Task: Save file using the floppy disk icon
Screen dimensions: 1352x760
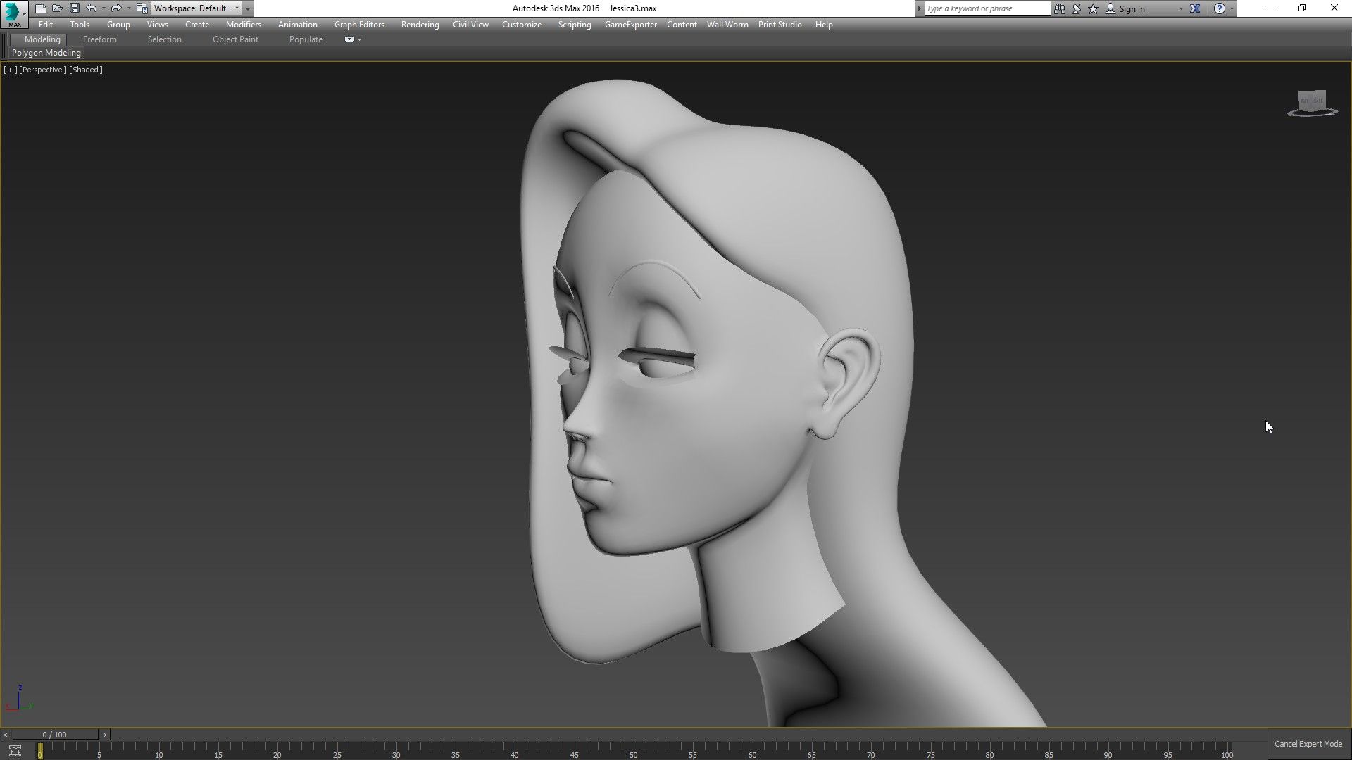Action: coord(75,8)
